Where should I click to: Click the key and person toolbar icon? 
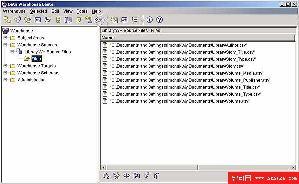pyautogui.click(x=88, y=20)
